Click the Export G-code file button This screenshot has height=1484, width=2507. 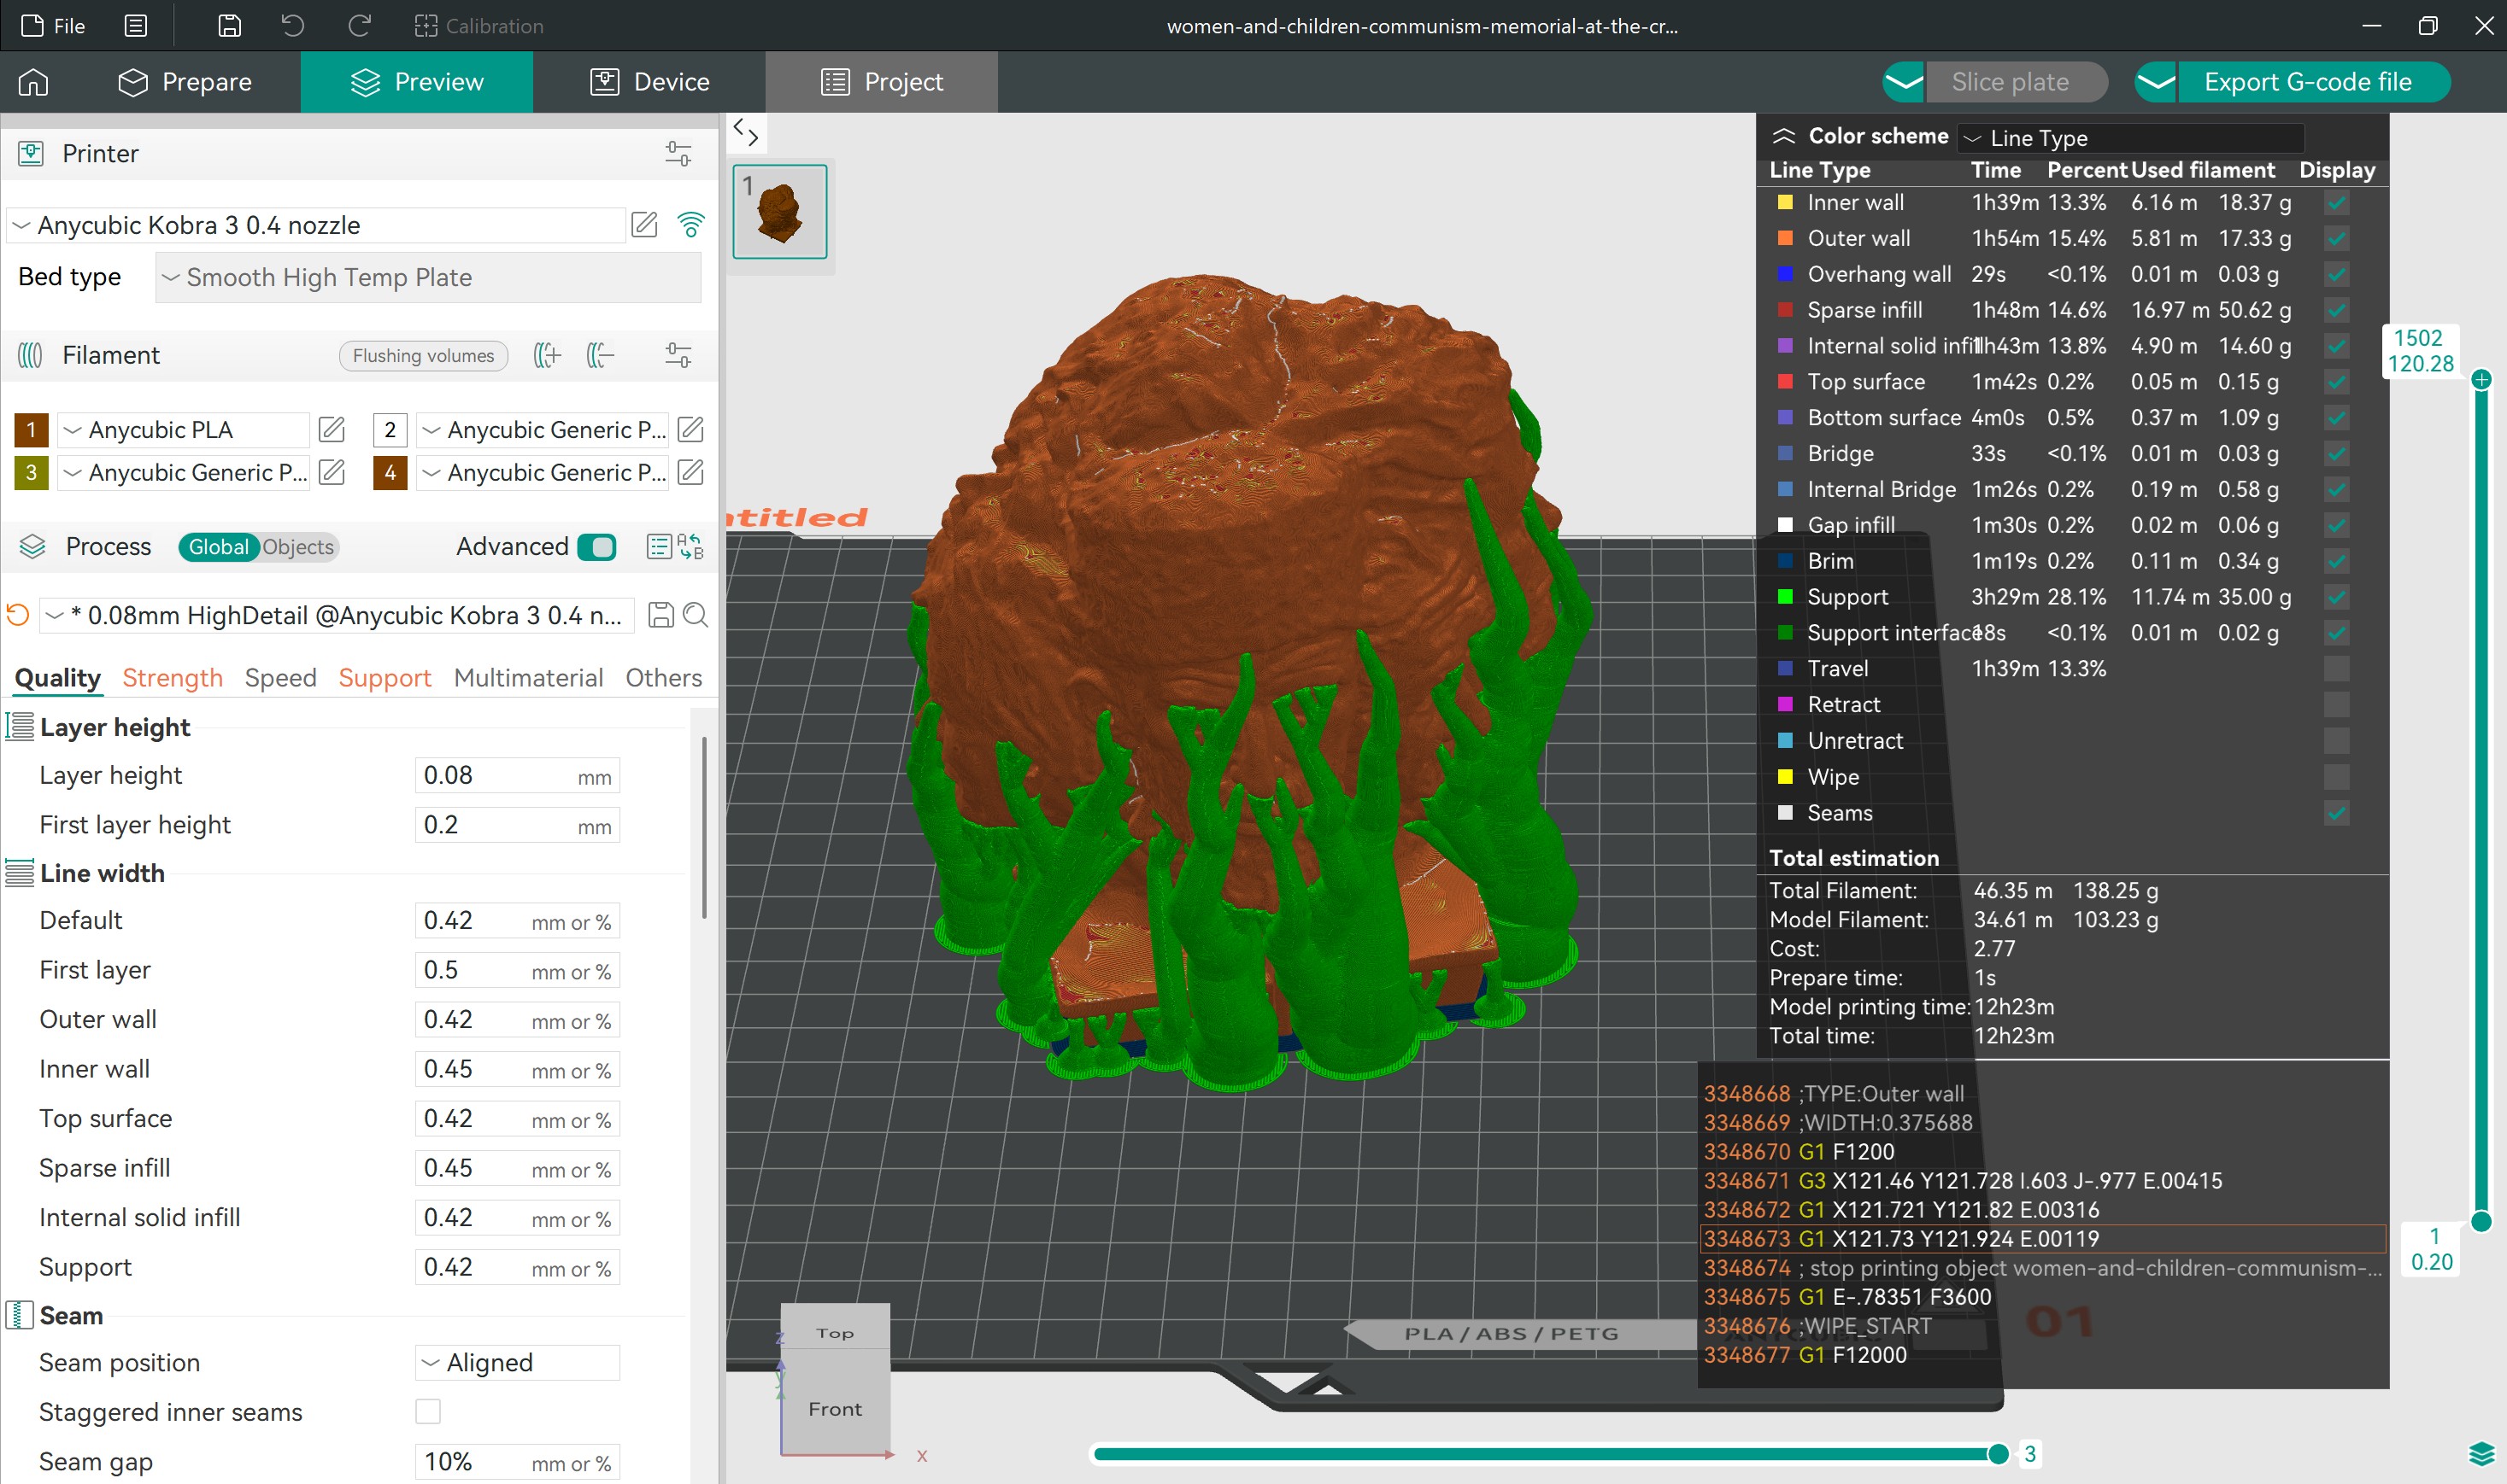2307,82
